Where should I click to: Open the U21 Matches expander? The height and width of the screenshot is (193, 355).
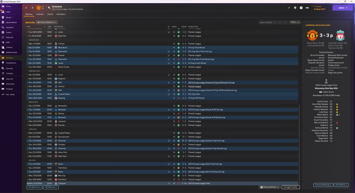click(x=34, y=187)
